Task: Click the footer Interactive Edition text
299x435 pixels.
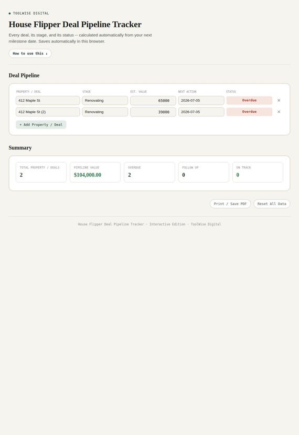Action: (x=167, y=224)
